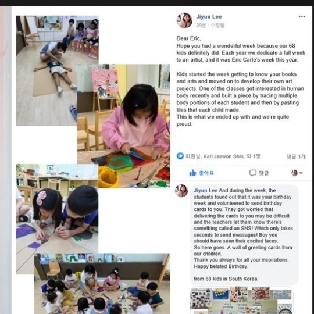Viewport: 314px width, 314px height.
Task: Open Jiyun Lee's profile from post header
Action: [x=209, y=17]
